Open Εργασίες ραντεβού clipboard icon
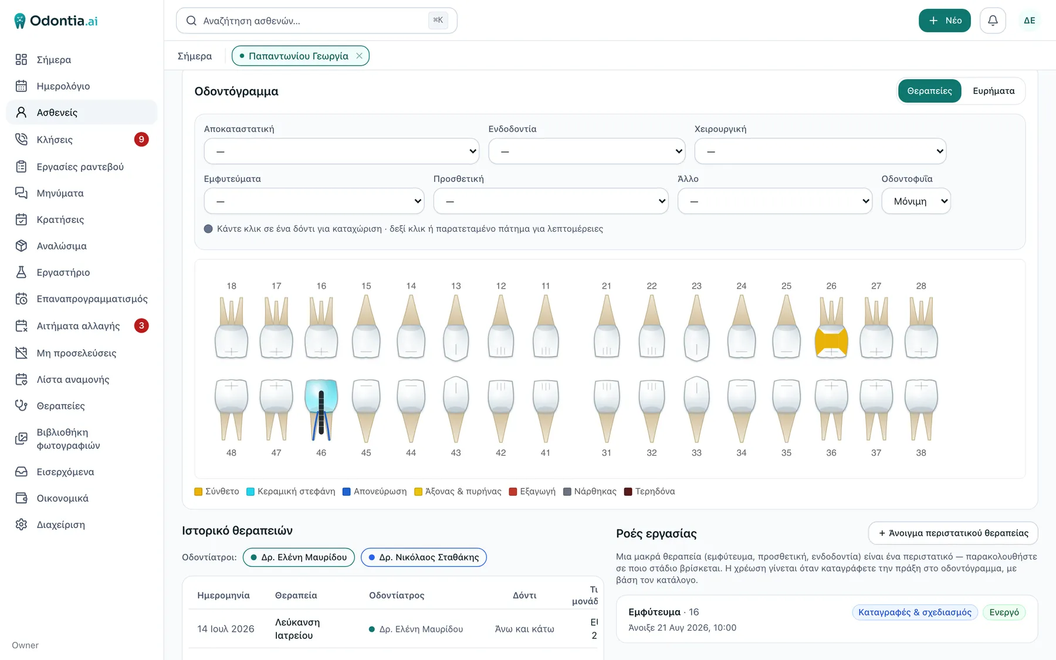The image size is (1056, 660). 21,167
